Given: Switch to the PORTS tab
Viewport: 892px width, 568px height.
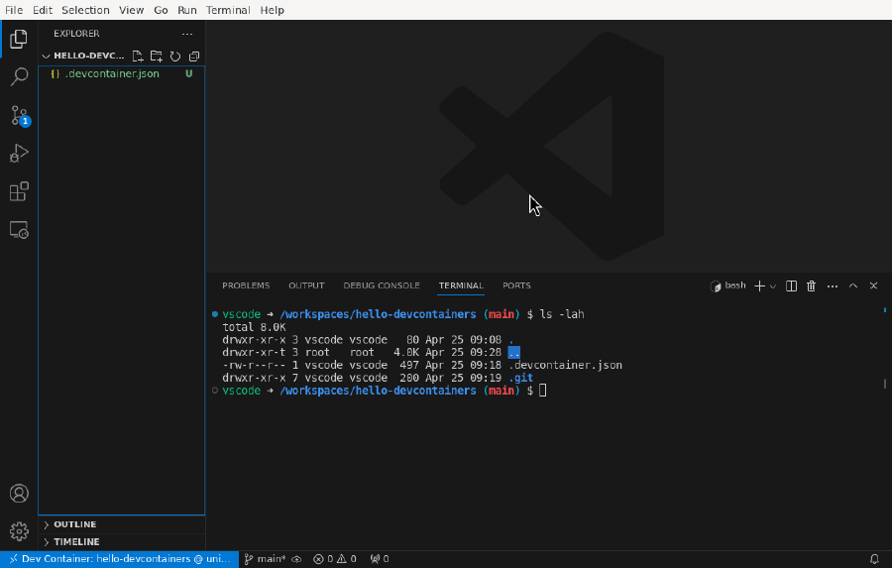Looking at the screenshot, I should (516, 285).
